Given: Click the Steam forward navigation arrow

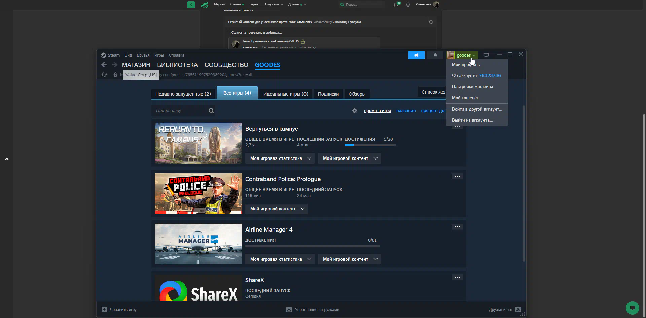Looking at the screenshot, I should [115, 65].
